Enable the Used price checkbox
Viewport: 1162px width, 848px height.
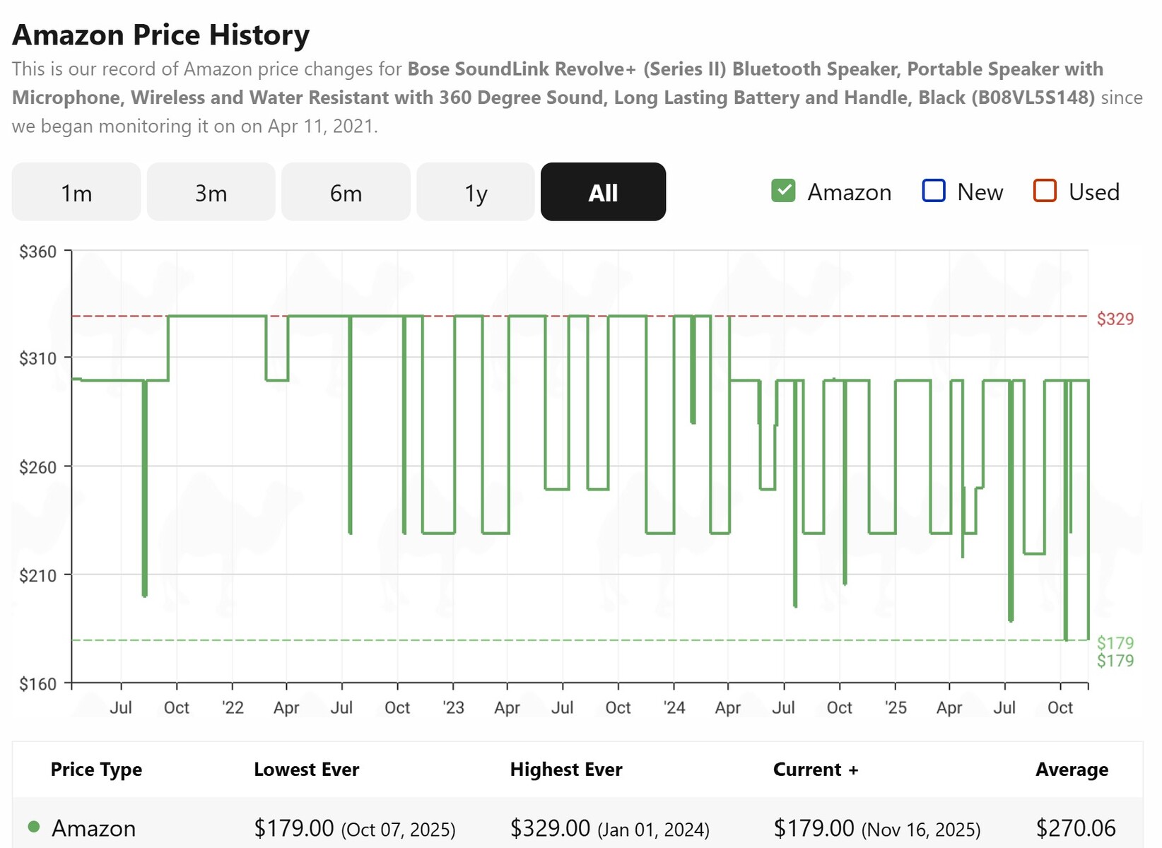[1045, 192]
